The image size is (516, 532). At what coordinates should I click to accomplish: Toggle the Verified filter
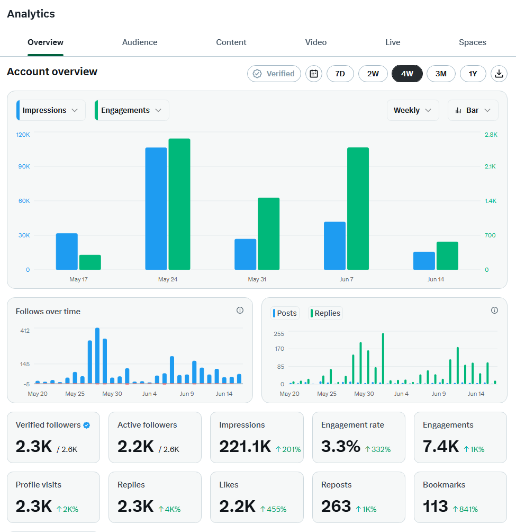pyautogui.click(x=274, y=74)
